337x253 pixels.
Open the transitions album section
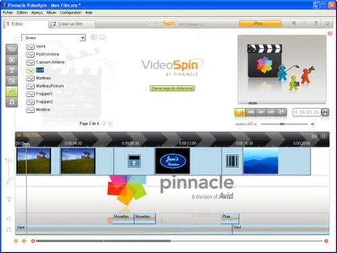(11, 60)
